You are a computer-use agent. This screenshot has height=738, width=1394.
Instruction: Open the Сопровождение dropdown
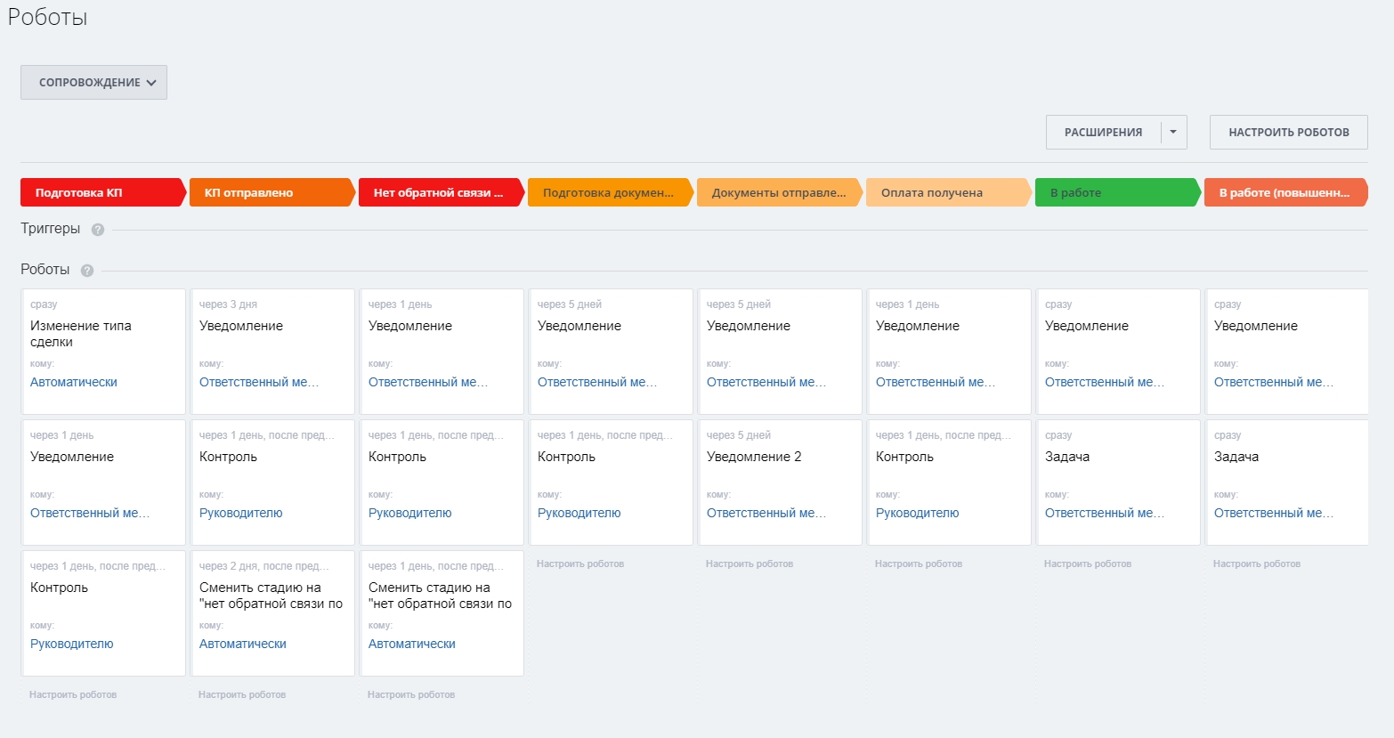pos(93,83)
